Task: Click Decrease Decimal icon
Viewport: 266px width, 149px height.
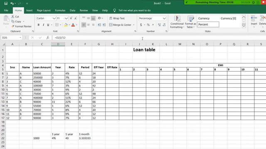Action: click(x=164, y=25)
